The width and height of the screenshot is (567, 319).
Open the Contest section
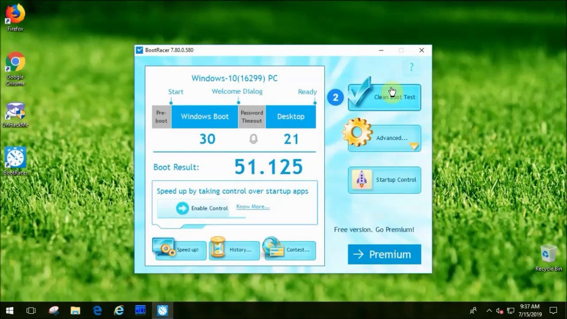click(290, 250)
